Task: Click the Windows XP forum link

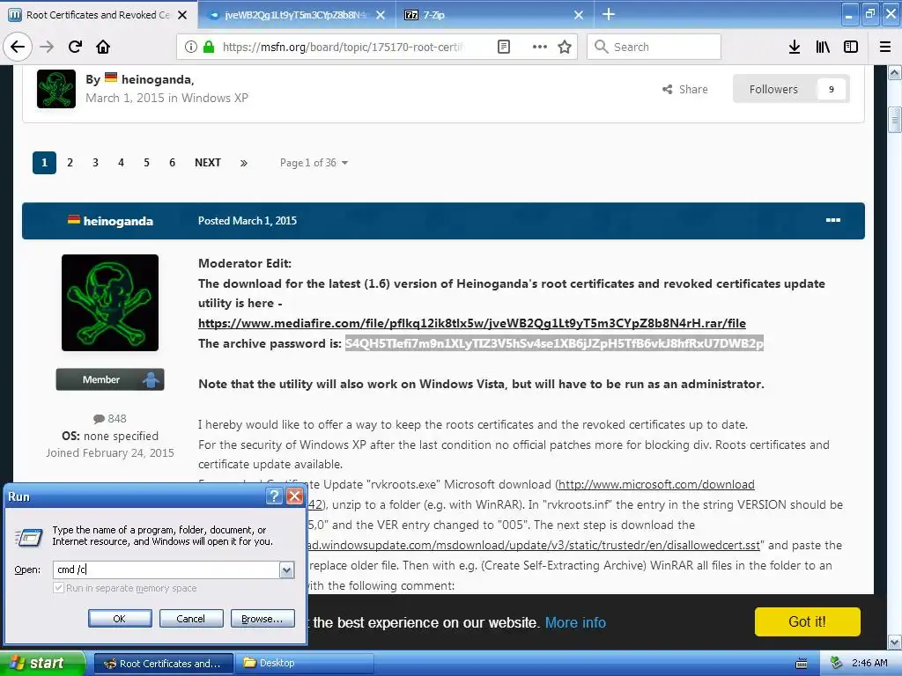Action: pos(215,98)
